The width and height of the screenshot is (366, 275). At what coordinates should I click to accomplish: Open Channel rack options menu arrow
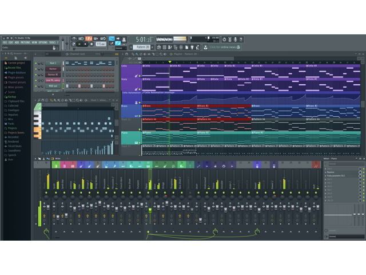[35, 54]
